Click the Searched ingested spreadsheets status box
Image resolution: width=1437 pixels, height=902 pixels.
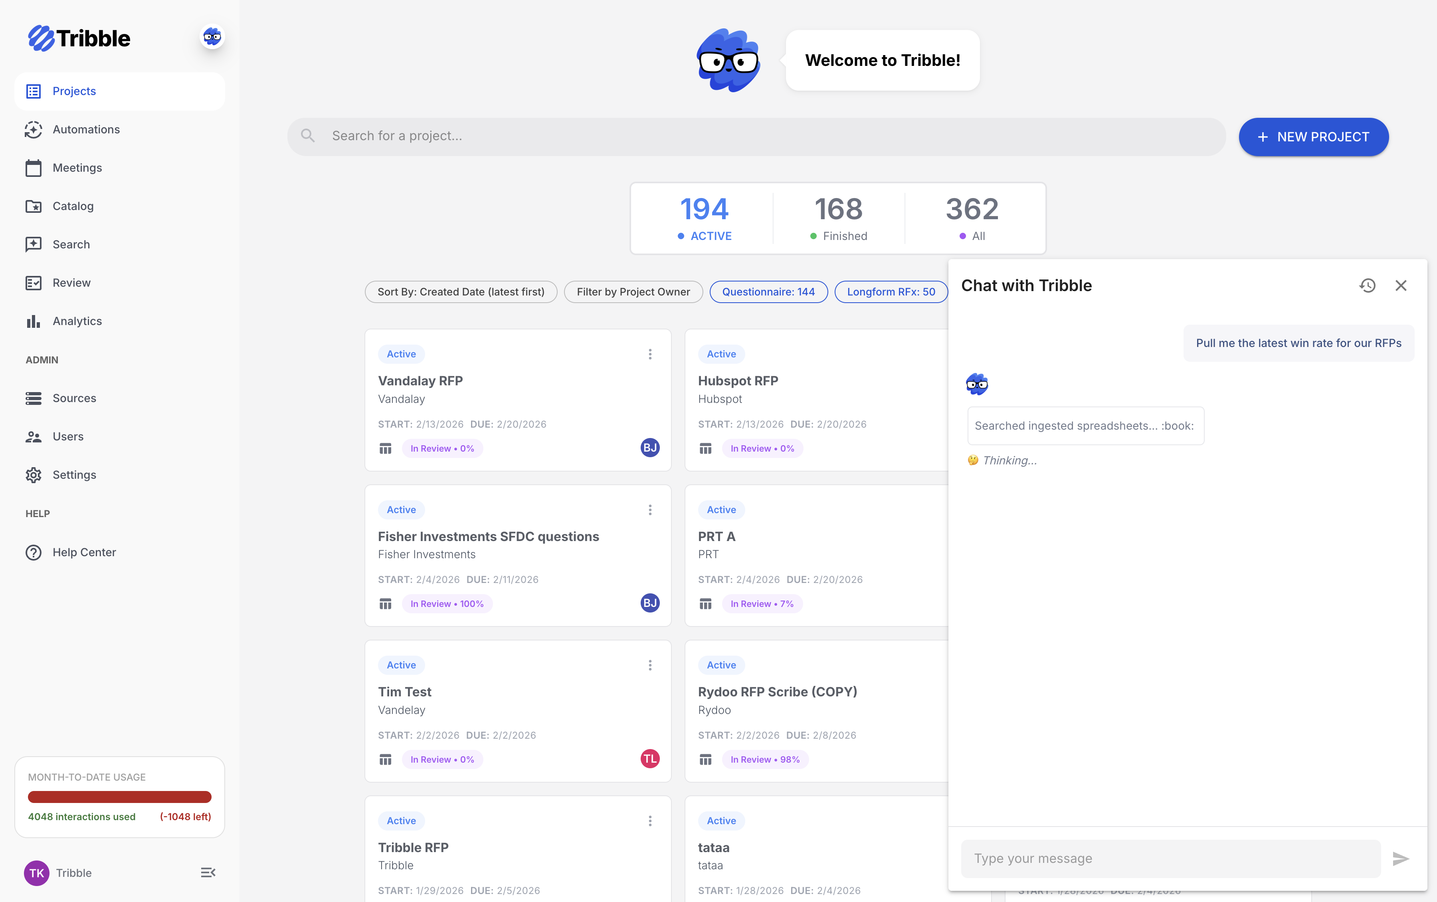click(1085, 426)
